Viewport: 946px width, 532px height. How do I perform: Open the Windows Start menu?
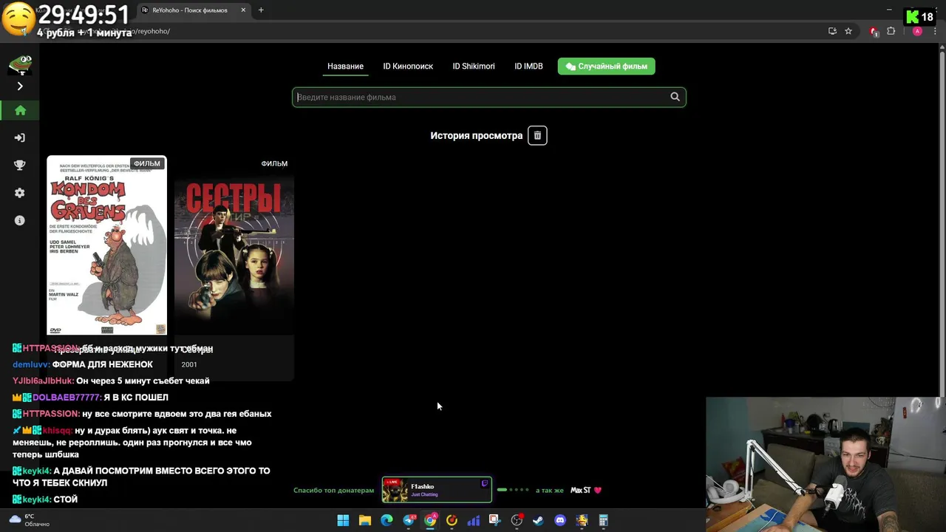[x=343, y=520]
